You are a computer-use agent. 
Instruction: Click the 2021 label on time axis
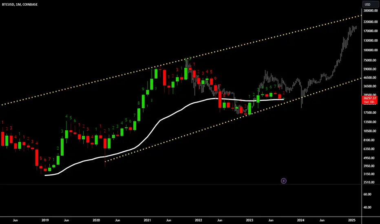147,220
